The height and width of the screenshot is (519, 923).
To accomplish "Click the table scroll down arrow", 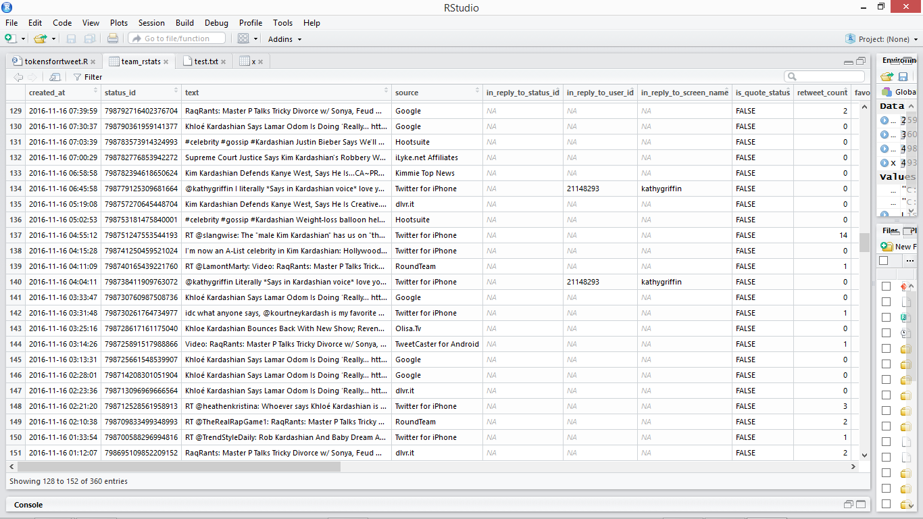I will click(x=864, y=455).
